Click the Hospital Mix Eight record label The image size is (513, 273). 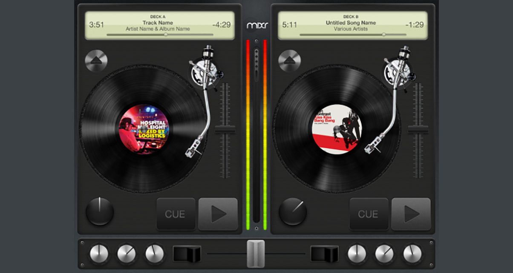[144, 130]
